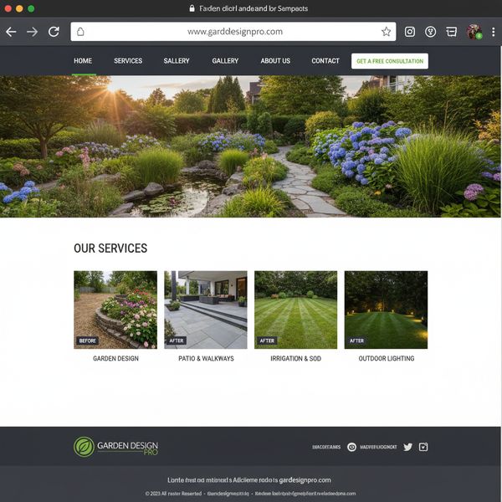Open the About Us page
Image resolution: width=502 pixels, height=502 pixels.
pyautogui.click(x=275, y=61)
